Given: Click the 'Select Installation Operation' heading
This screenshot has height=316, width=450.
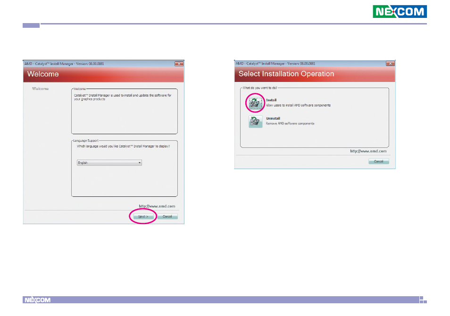Looking at the screenshot, I should pos(286,74).
